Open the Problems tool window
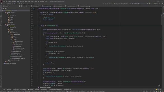This screenshot has height=92, width=164. 23,89
